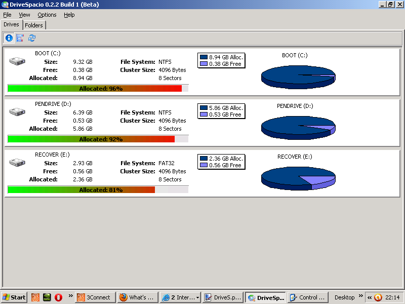Expand the quick launch overflow chevron
This screenshot has height=304, width=405.
coord(70,296)
